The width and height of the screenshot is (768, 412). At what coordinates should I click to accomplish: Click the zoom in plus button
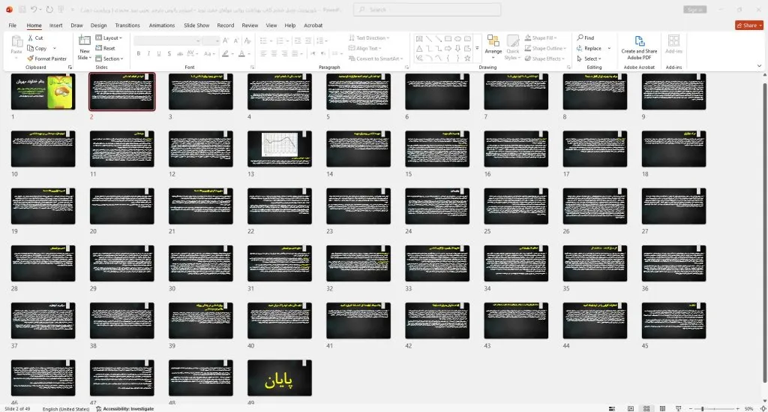(738, 408)
